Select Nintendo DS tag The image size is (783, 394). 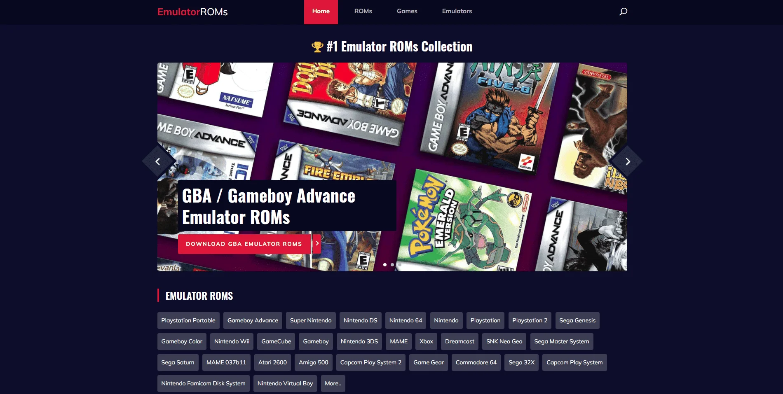pyautogui.click(x=361, y=320)
